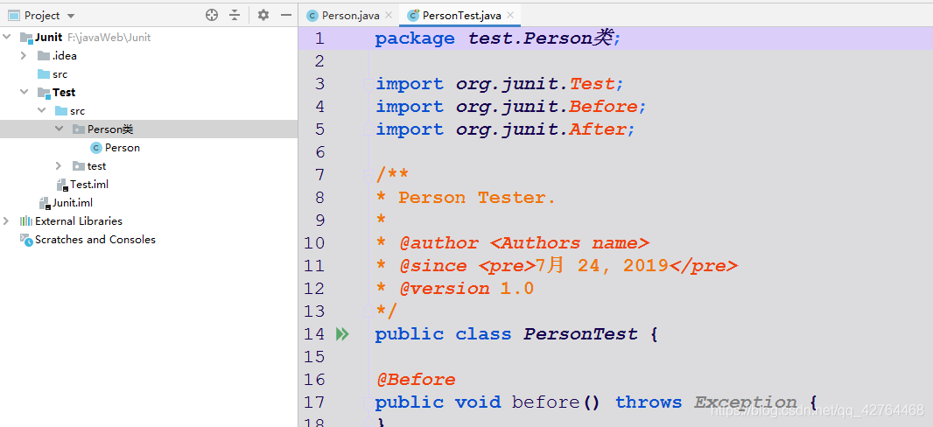
Task: Click the Collapse All icon in Project panel
Action: [x=235, y=16]
